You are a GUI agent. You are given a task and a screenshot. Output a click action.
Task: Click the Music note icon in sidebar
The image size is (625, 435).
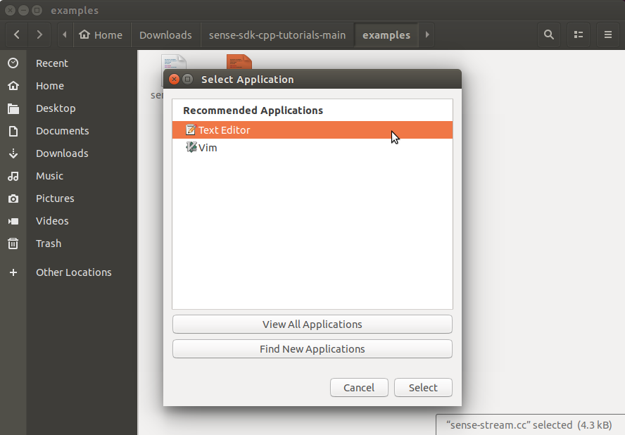[x=13, y=176]
